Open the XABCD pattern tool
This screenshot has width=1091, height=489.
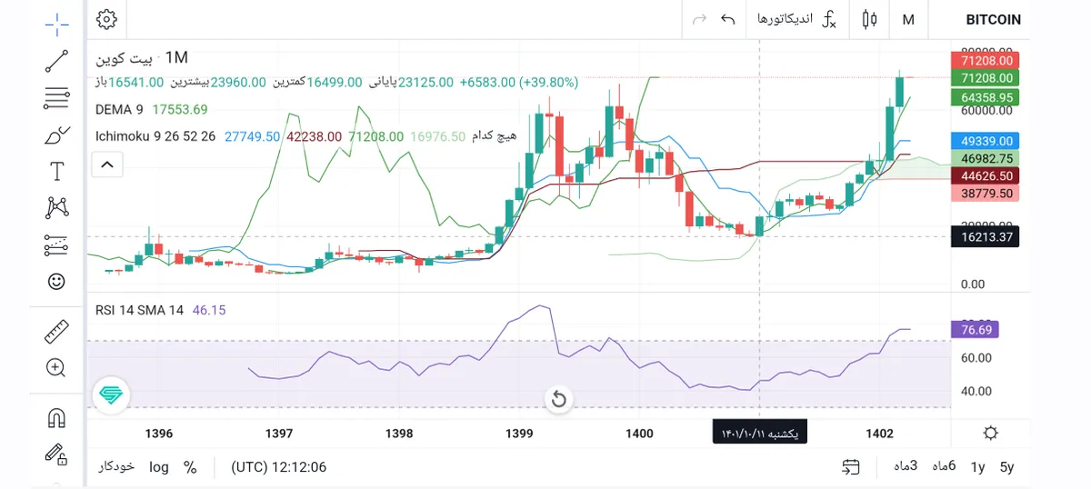(56, 207)
